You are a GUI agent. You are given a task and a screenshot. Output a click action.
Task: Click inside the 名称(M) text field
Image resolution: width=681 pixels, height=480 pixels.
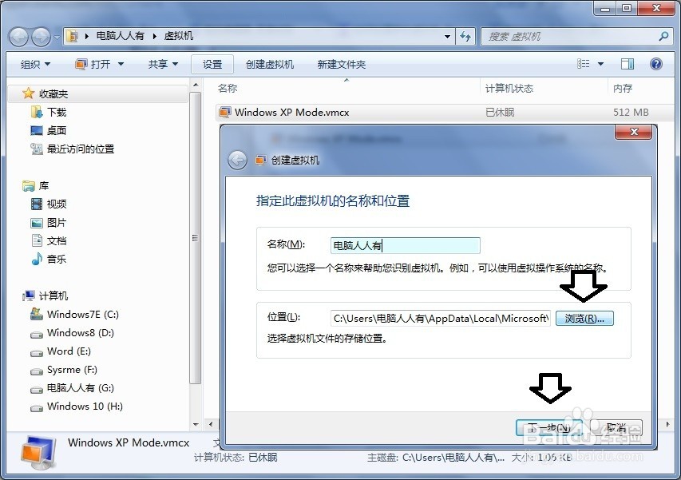click(406, 245)
